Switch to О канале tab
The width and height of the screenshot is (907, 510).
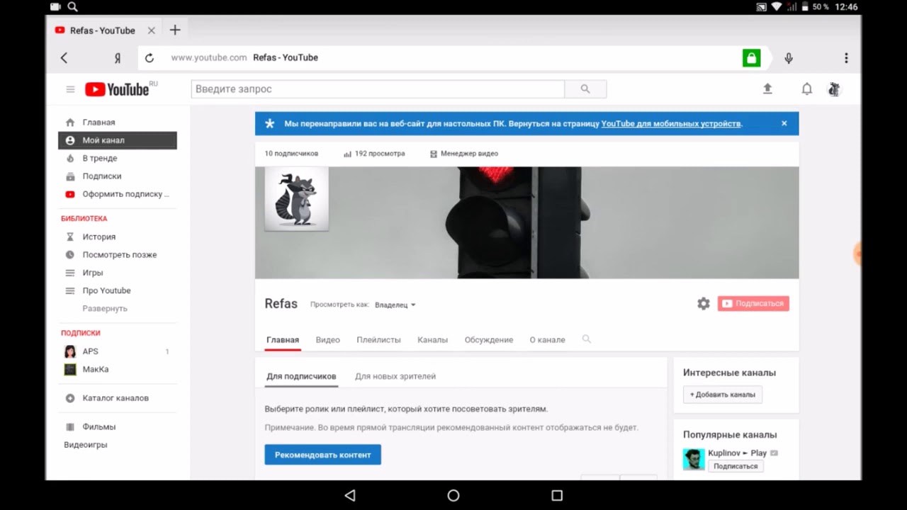[547, 340]
